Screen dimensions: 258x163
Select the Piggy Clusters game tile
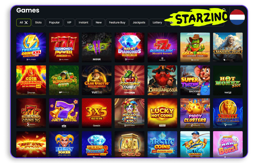(x=195, y=113)
